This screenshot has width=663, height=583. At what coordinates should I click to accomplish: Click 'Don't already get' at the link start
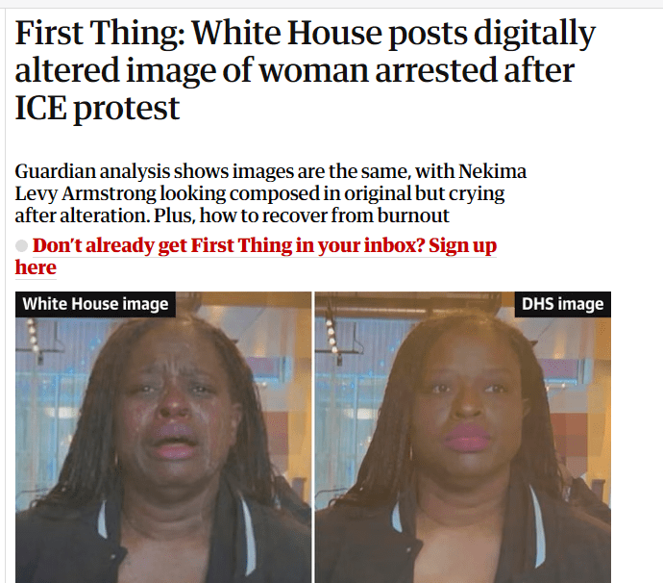93,245
